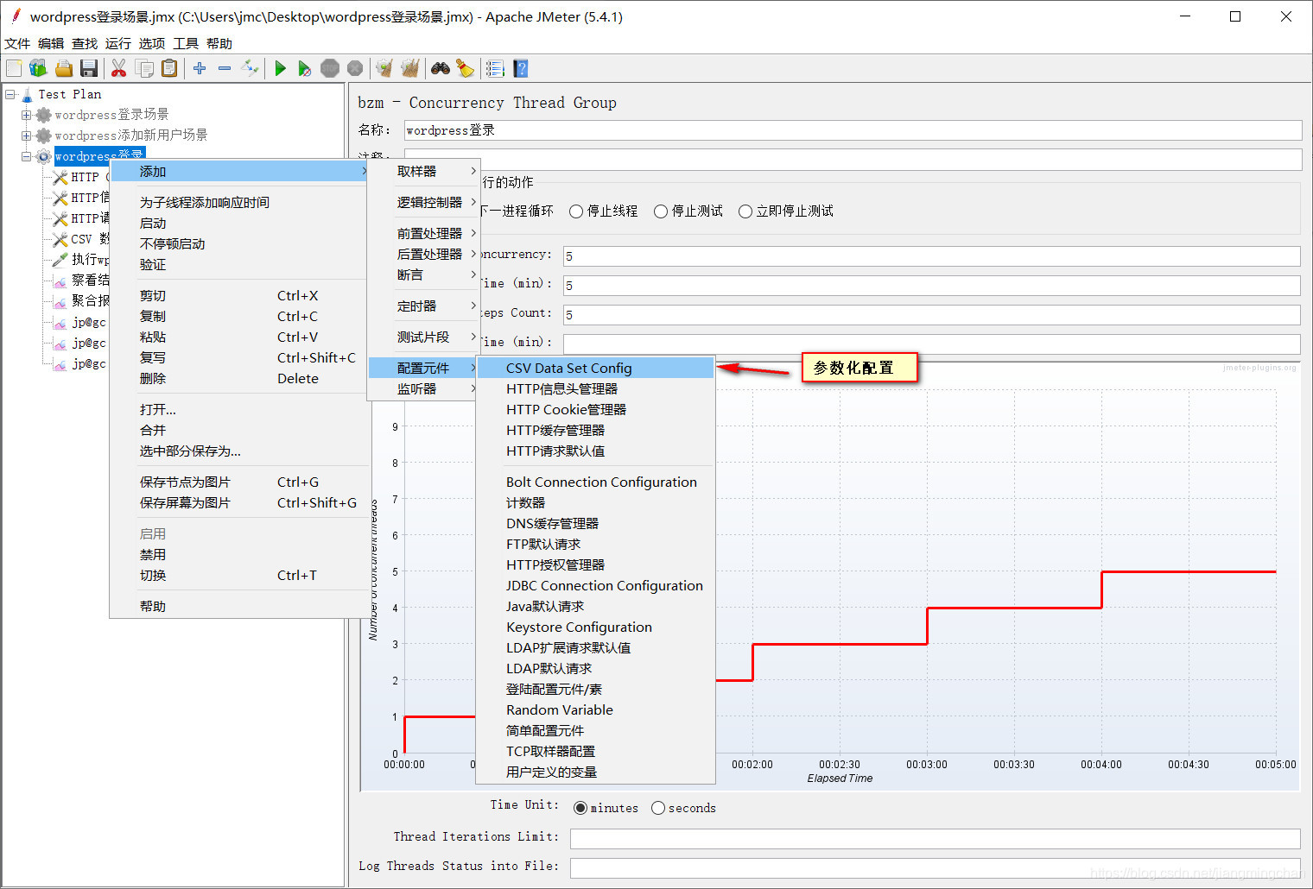This screenshot has height=889, width=1313.
Task: Collapse the selected wordpress登录 thread group node
Action: coord(26,156)
